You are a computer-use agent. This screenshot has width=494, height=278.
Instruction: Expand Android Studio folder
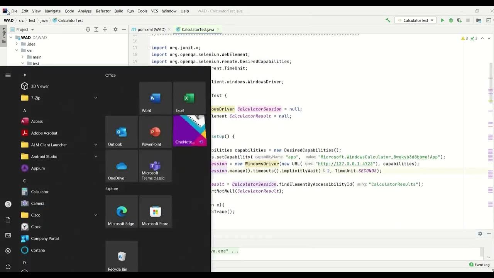pyautogui.click(x=96, y=156)
